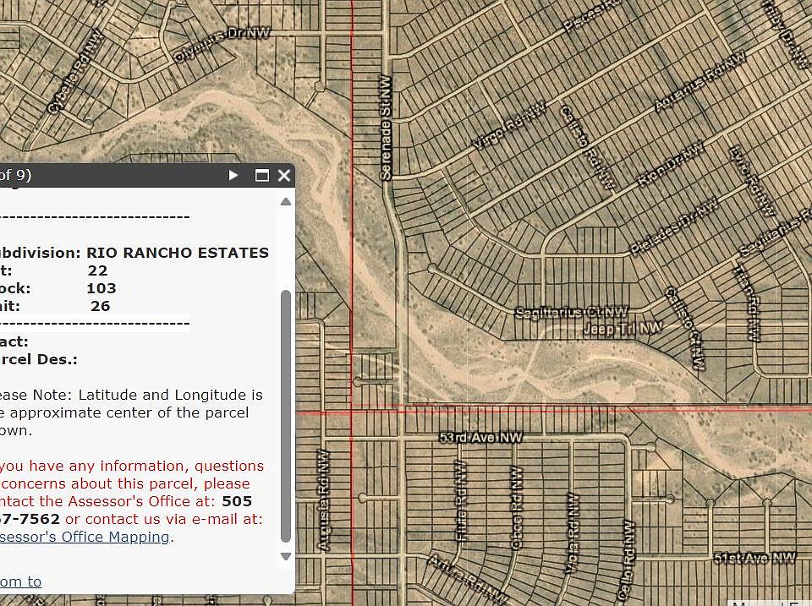Click Oboe Rd NW map label
This screenshot has height=606, width=812.
point(516,508)
